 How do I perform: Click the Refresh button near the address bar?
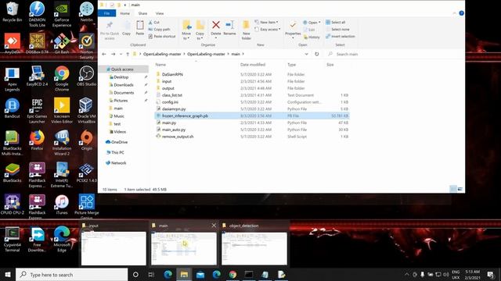[x=316, y=54]
